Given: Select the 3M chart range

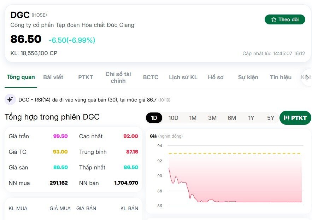Looking at the screenshot, I should (212, 118).
